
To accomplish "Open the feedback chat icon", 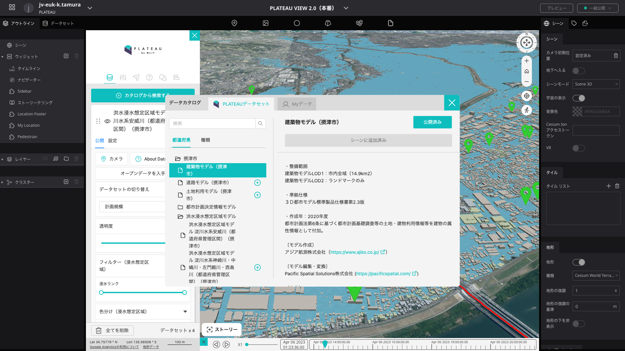I will coord(163,77).
